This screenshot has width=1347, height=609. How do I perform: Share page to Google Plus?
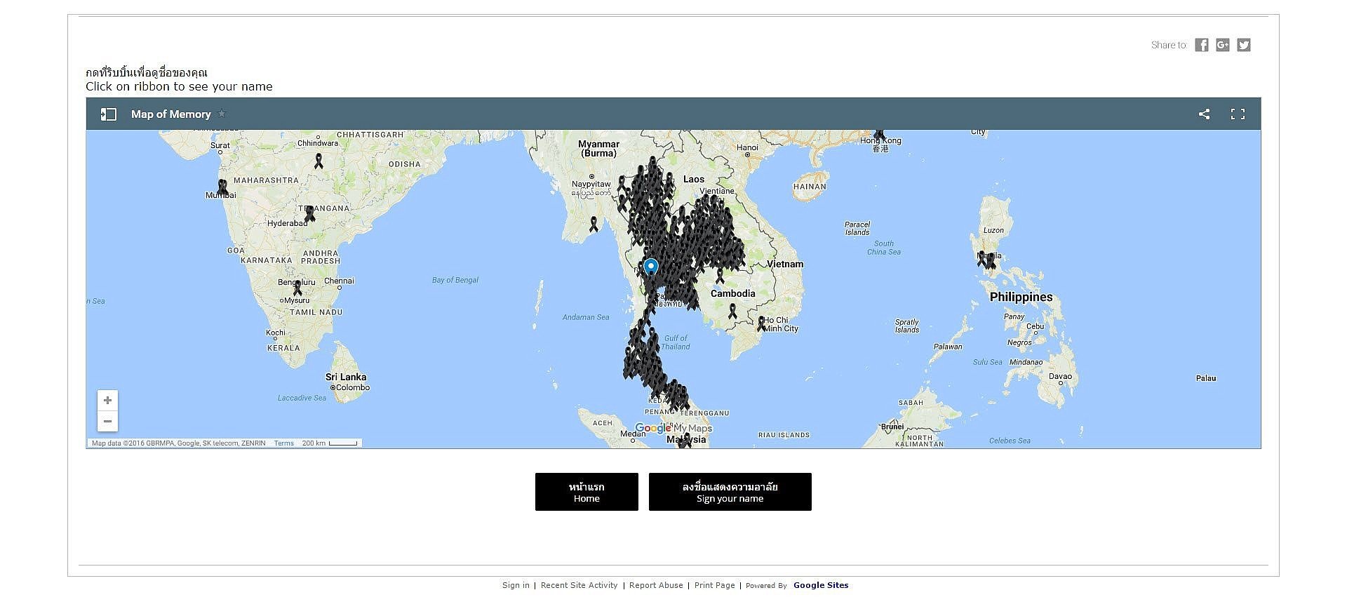point(1222,45)
